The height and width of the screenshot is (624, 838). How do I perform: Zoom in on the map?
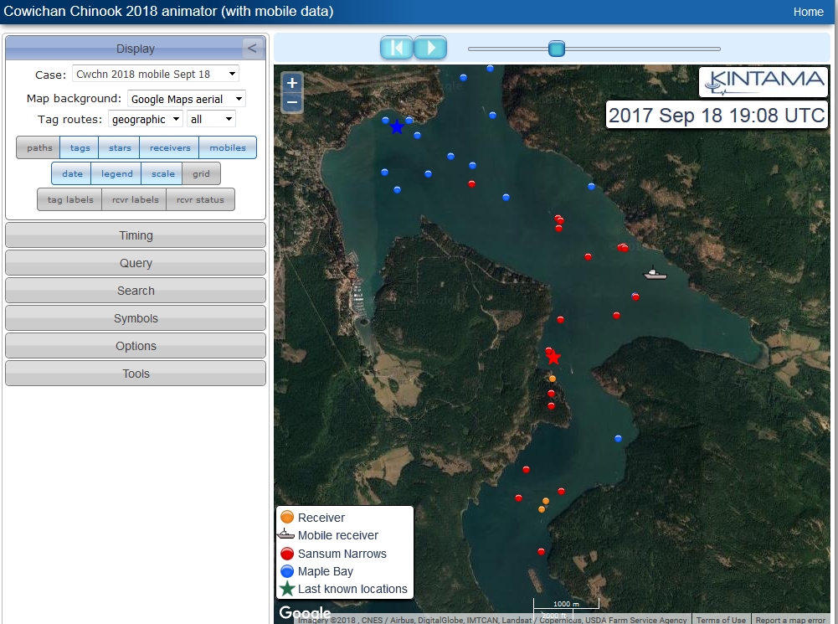292,83
